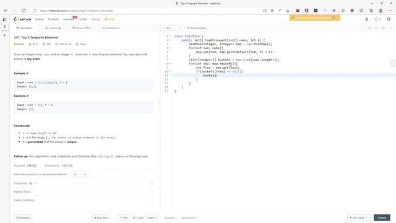Click Add to List

coord(63,44)
